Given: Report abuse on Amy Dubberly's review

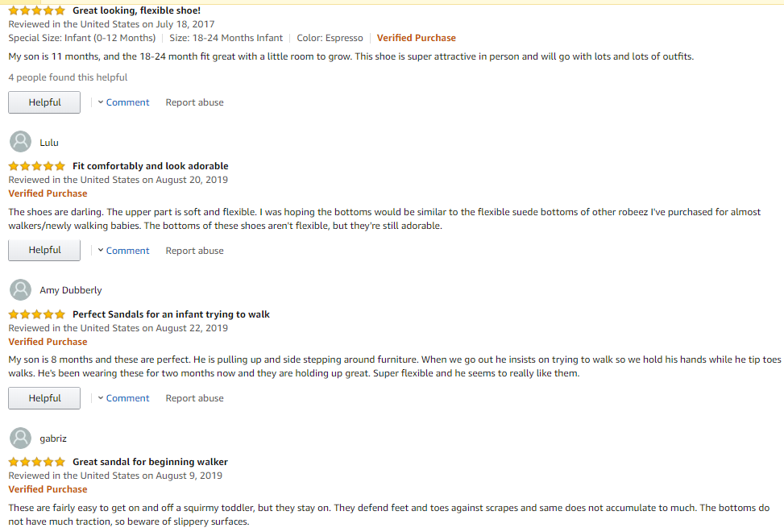Looking at the screenshot, I should point(194,398).
